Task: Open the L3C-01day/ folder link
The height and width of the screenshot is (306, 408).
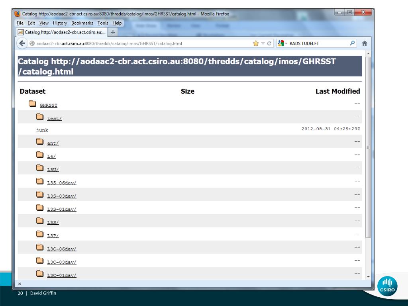Action: pos(62,276)
